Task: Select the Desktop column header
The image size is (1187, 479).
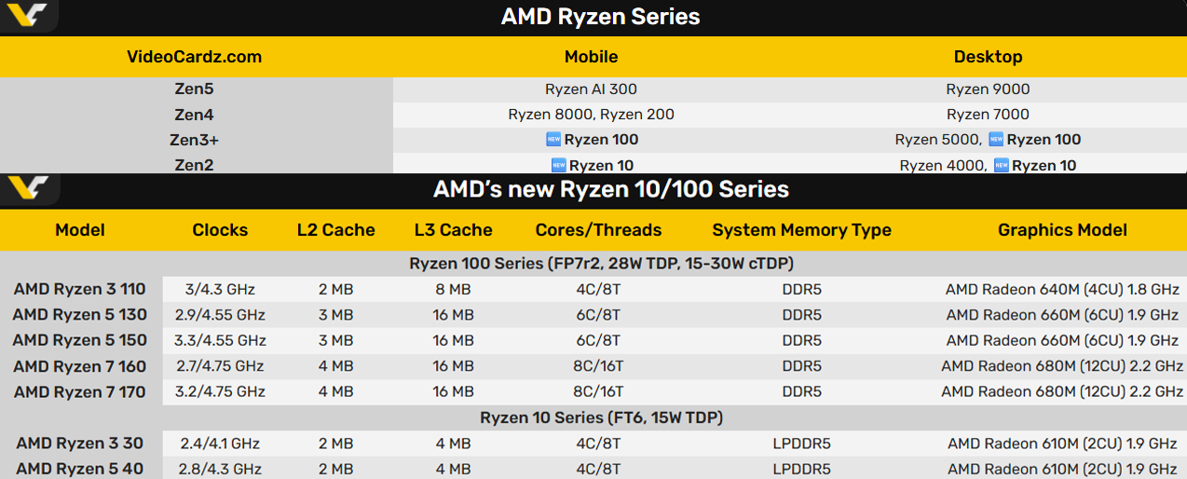Action: tap(988, 57)
